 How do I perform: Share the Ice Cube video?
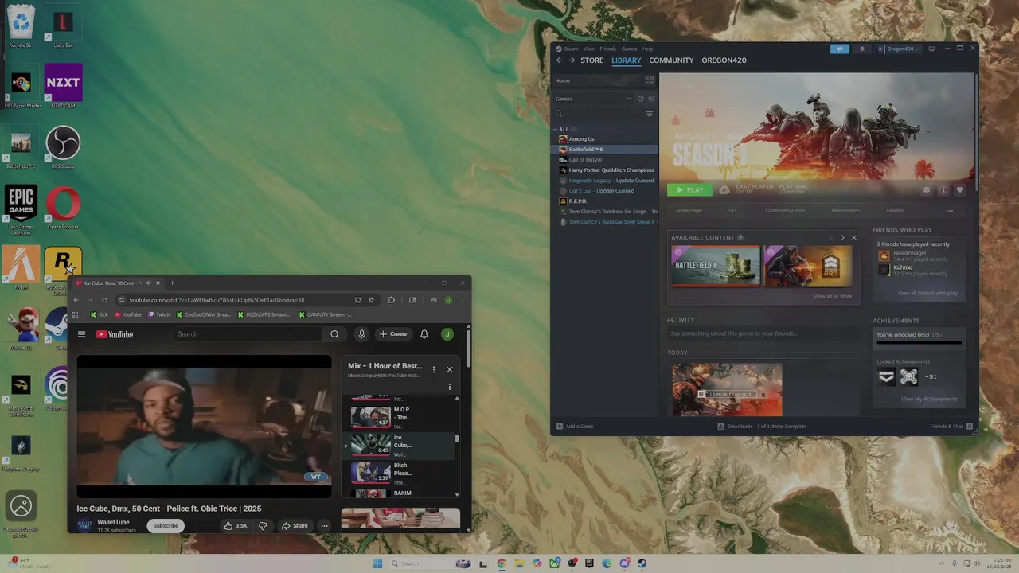[x=294, y=525]
